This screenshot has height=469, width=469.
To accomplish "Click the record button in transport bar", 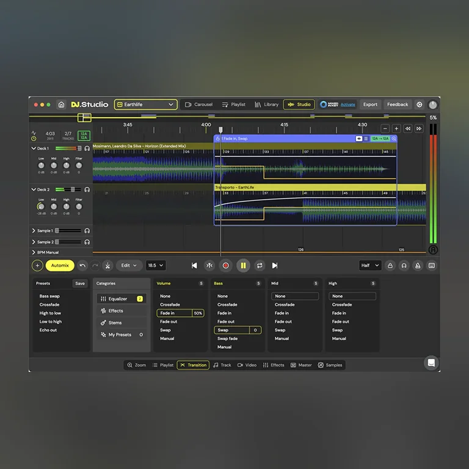I will click(226, 266).
